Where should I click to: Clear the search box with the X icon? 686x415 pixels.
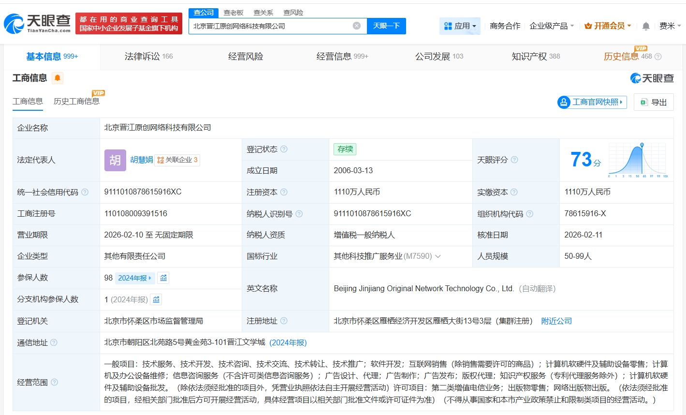357,26
